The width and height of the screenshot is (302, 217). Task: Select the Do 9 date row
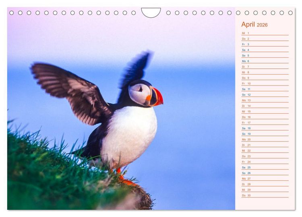(265, 78)
